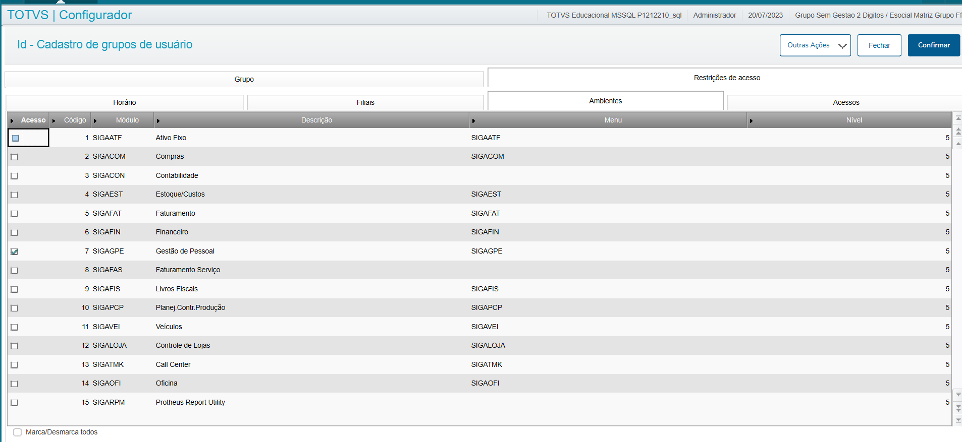Check the SIGALOJA Controle de Lojas box
This screenshot has height=442, width=962.
coord(14,346)
